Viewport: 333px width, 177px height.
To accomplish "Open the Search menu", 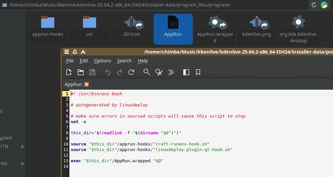I will pos(124,61).
